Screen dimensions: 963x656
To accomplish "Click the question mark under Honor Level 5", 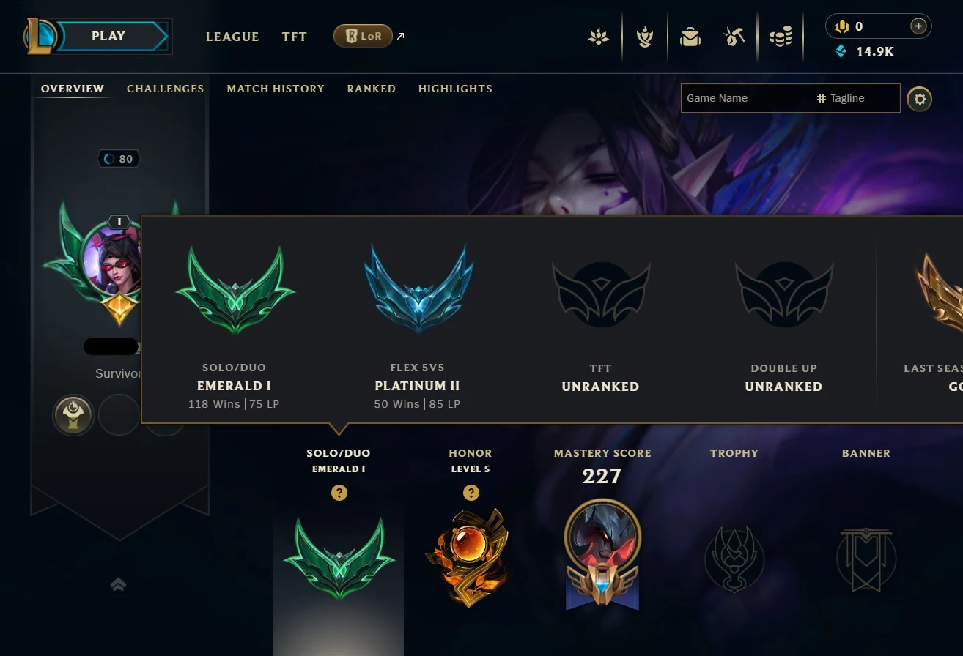I will (471, 493).
